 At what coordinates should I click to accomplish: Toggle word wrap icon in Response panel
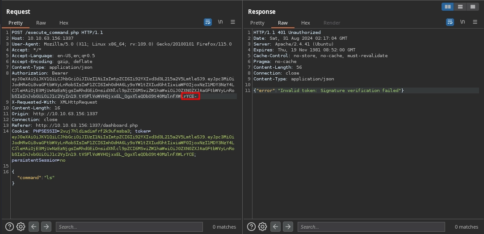coord(450,22)
